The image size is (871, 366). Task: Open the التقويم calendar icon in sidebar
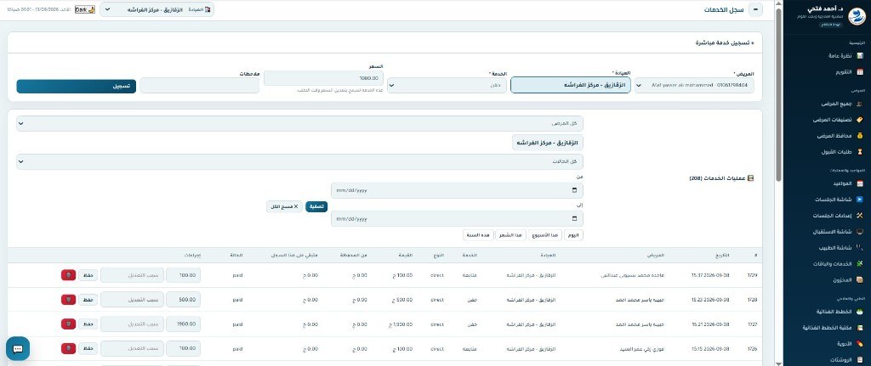[x=860, y=72]
